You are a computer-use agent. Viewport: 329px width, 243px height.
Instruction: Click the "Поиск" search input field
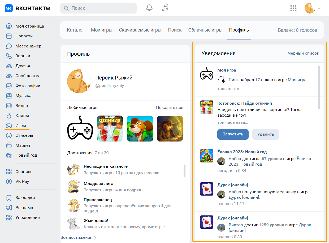pos(102,8)
